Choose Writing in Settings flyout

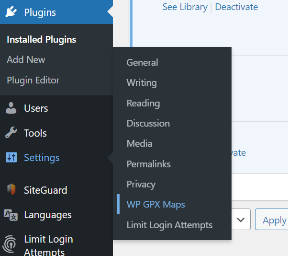click(142, 82)
